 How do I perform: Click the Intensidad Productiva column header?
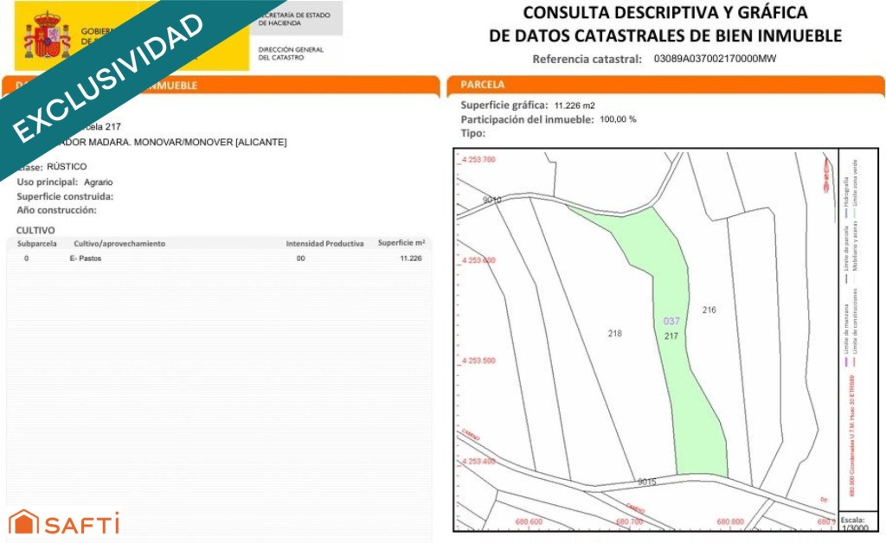pos(324,244)
